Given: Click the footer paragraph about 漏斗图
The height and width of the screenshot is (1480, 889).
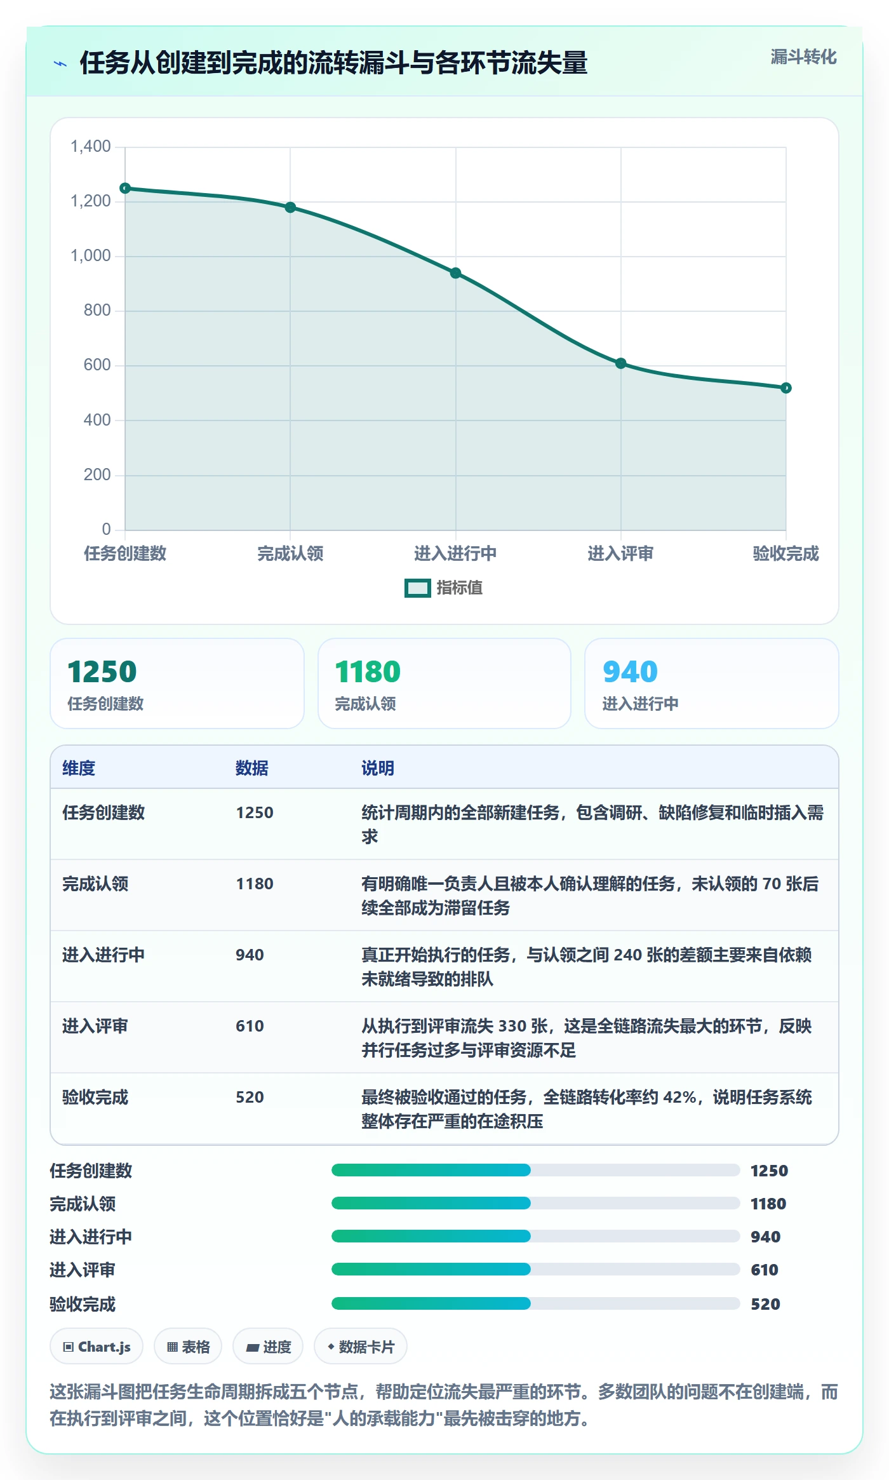Looking at the screenshot, I should coord(444,1405).
